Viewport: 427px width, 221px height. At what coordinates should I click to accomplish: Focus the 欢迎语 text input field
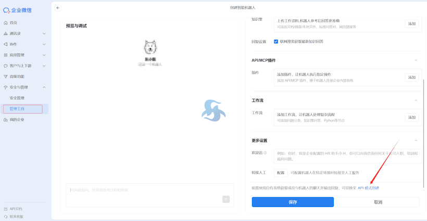pyautogui.click(x=348, y=156)
